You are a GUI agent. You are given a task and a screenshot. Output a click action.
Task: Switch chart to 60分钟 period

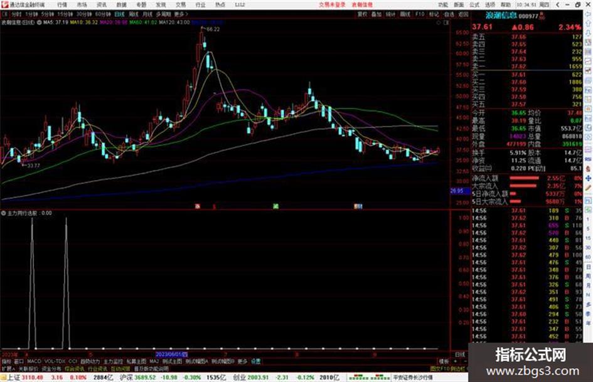pos(103,14)
